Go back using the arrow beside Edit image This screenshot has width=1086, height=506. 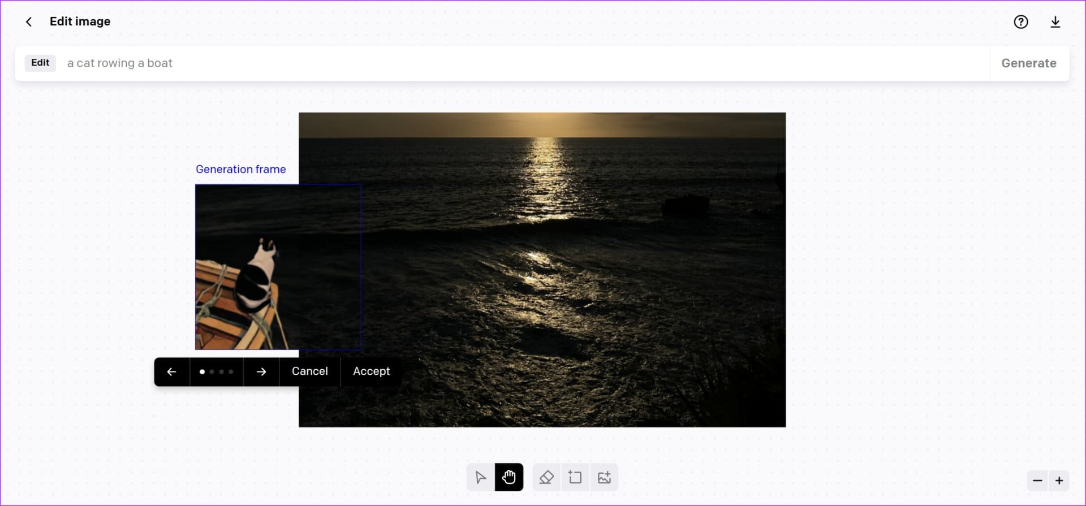29,22
